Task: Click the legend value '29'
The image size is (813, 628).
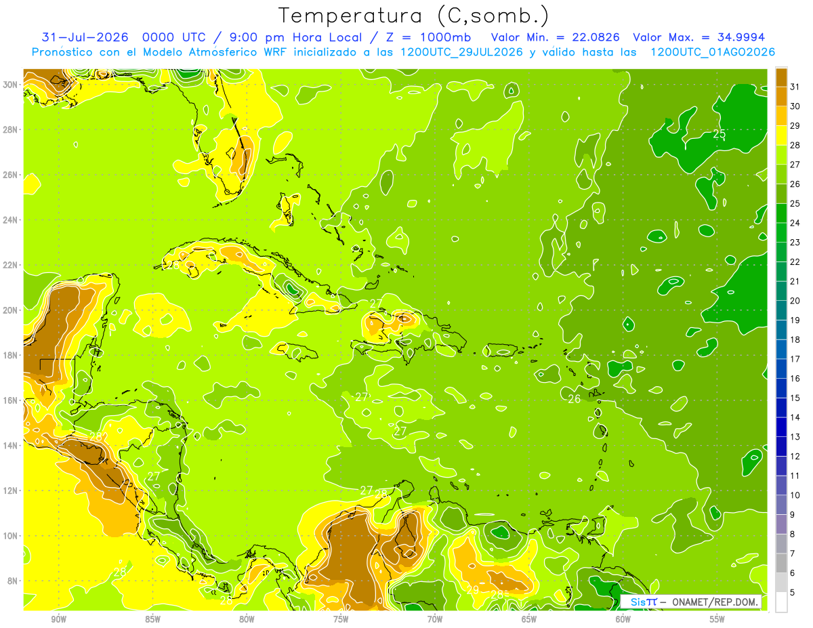Action: click(795, 126)
